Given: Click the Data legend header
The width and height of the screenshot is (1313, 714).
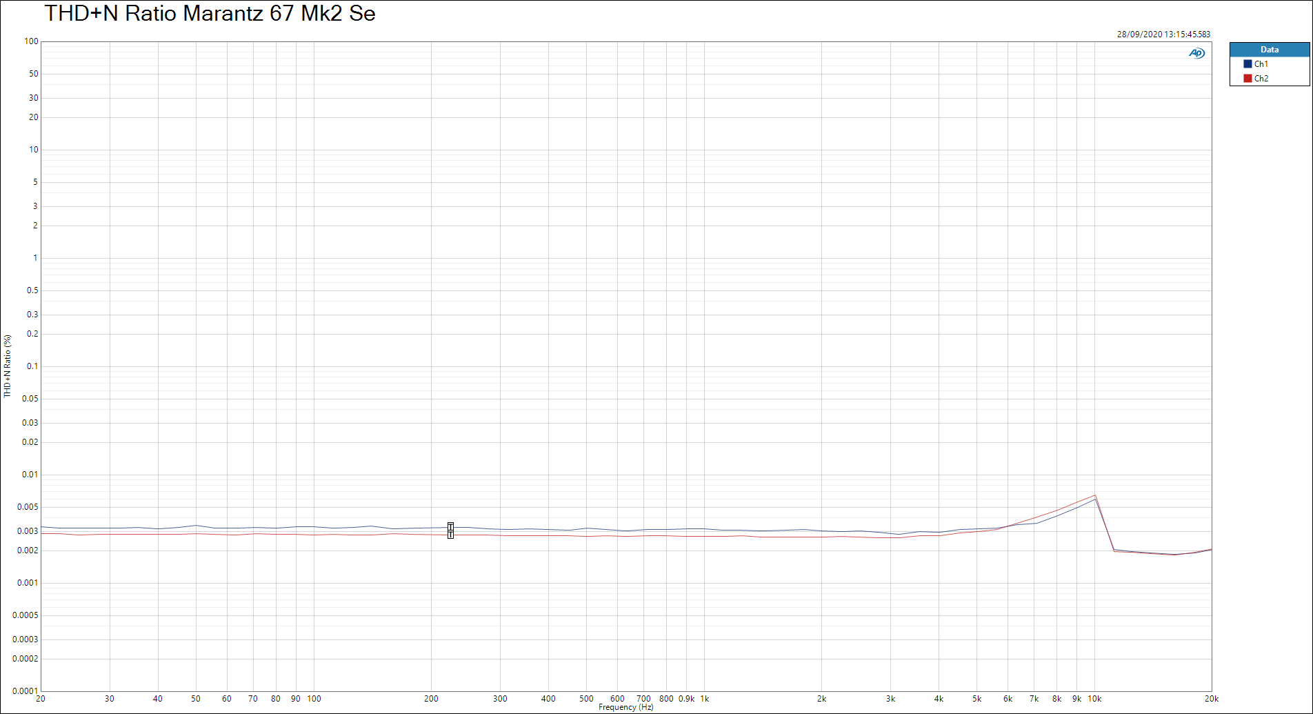Looking at the screenshot, I should click(1269, 50).
